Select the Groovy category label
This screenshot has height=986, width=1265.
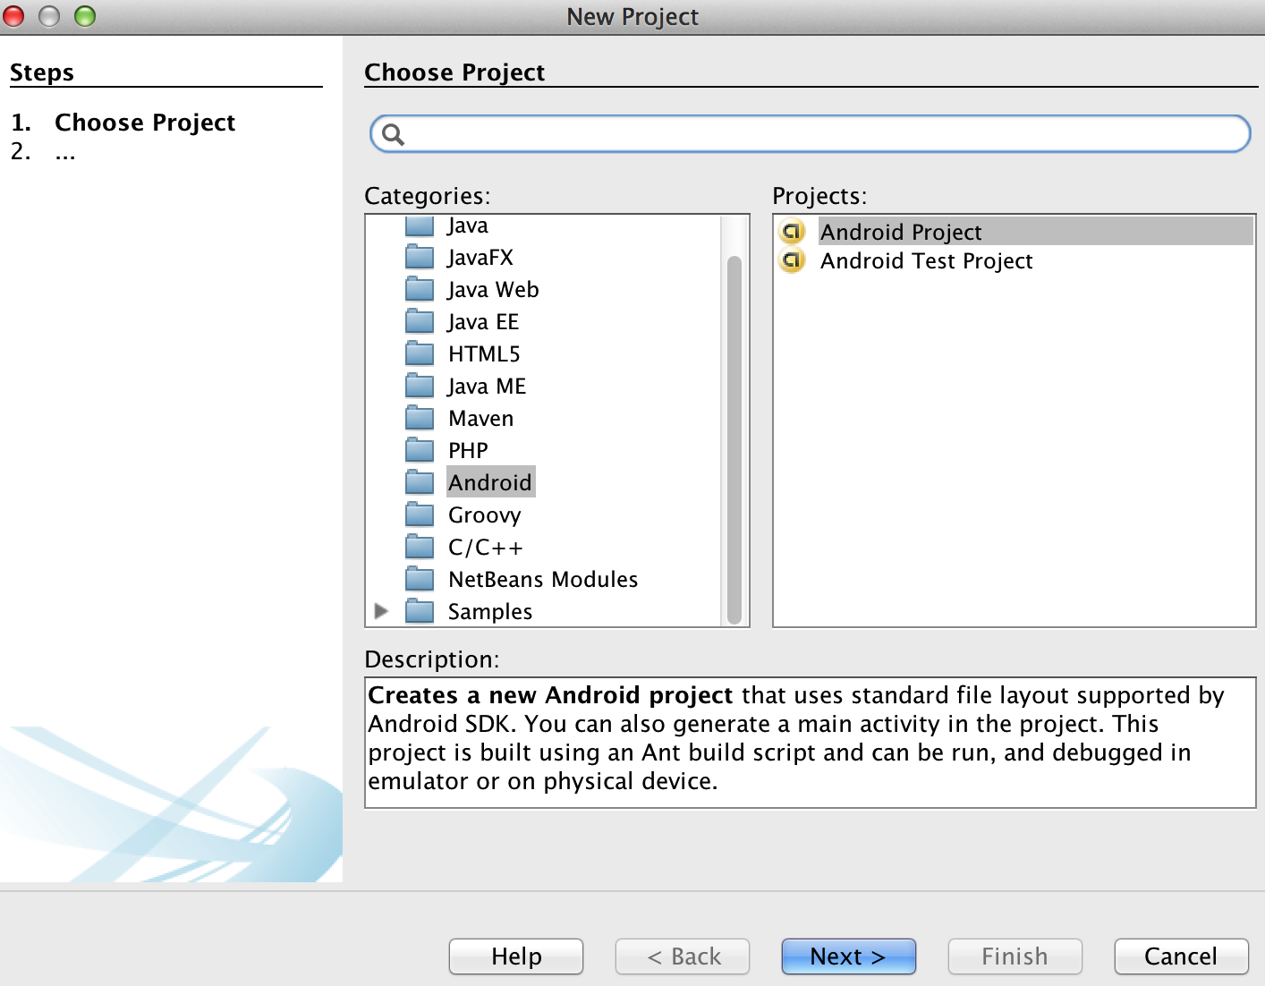pos(484,515)
